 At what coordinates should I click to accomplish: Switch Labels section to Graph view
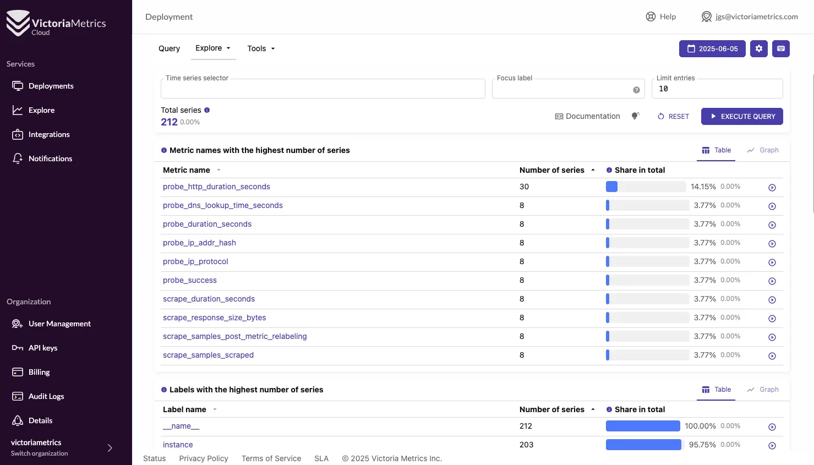click(x=763, y=390)
